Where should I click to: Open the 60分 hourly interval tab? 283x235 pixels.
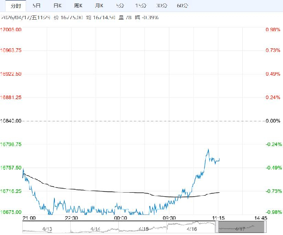coord(182,6)
